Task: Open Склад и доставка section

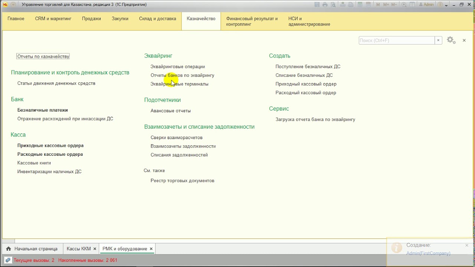Action: tap(158, 19)
